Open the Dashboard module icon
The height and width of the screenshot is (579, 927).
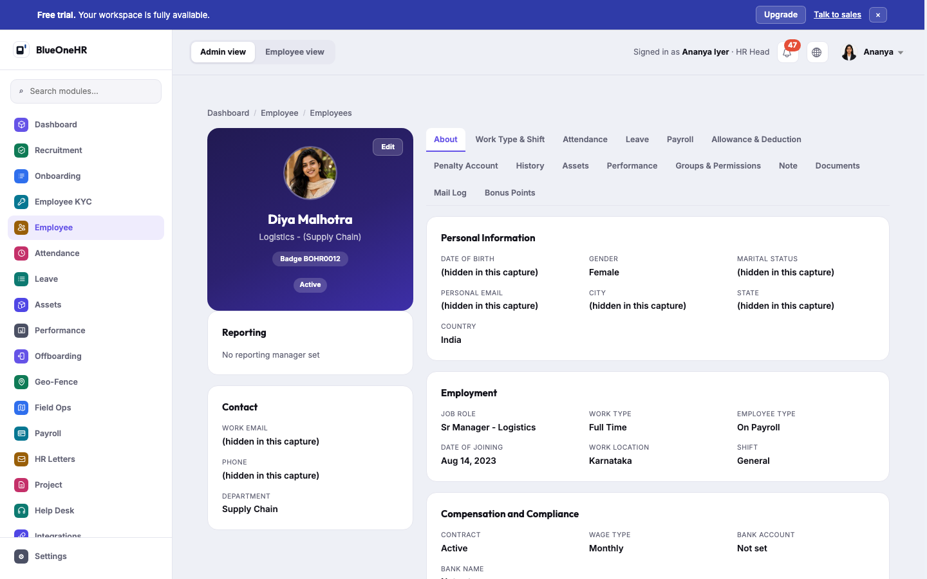coord(21,125)
